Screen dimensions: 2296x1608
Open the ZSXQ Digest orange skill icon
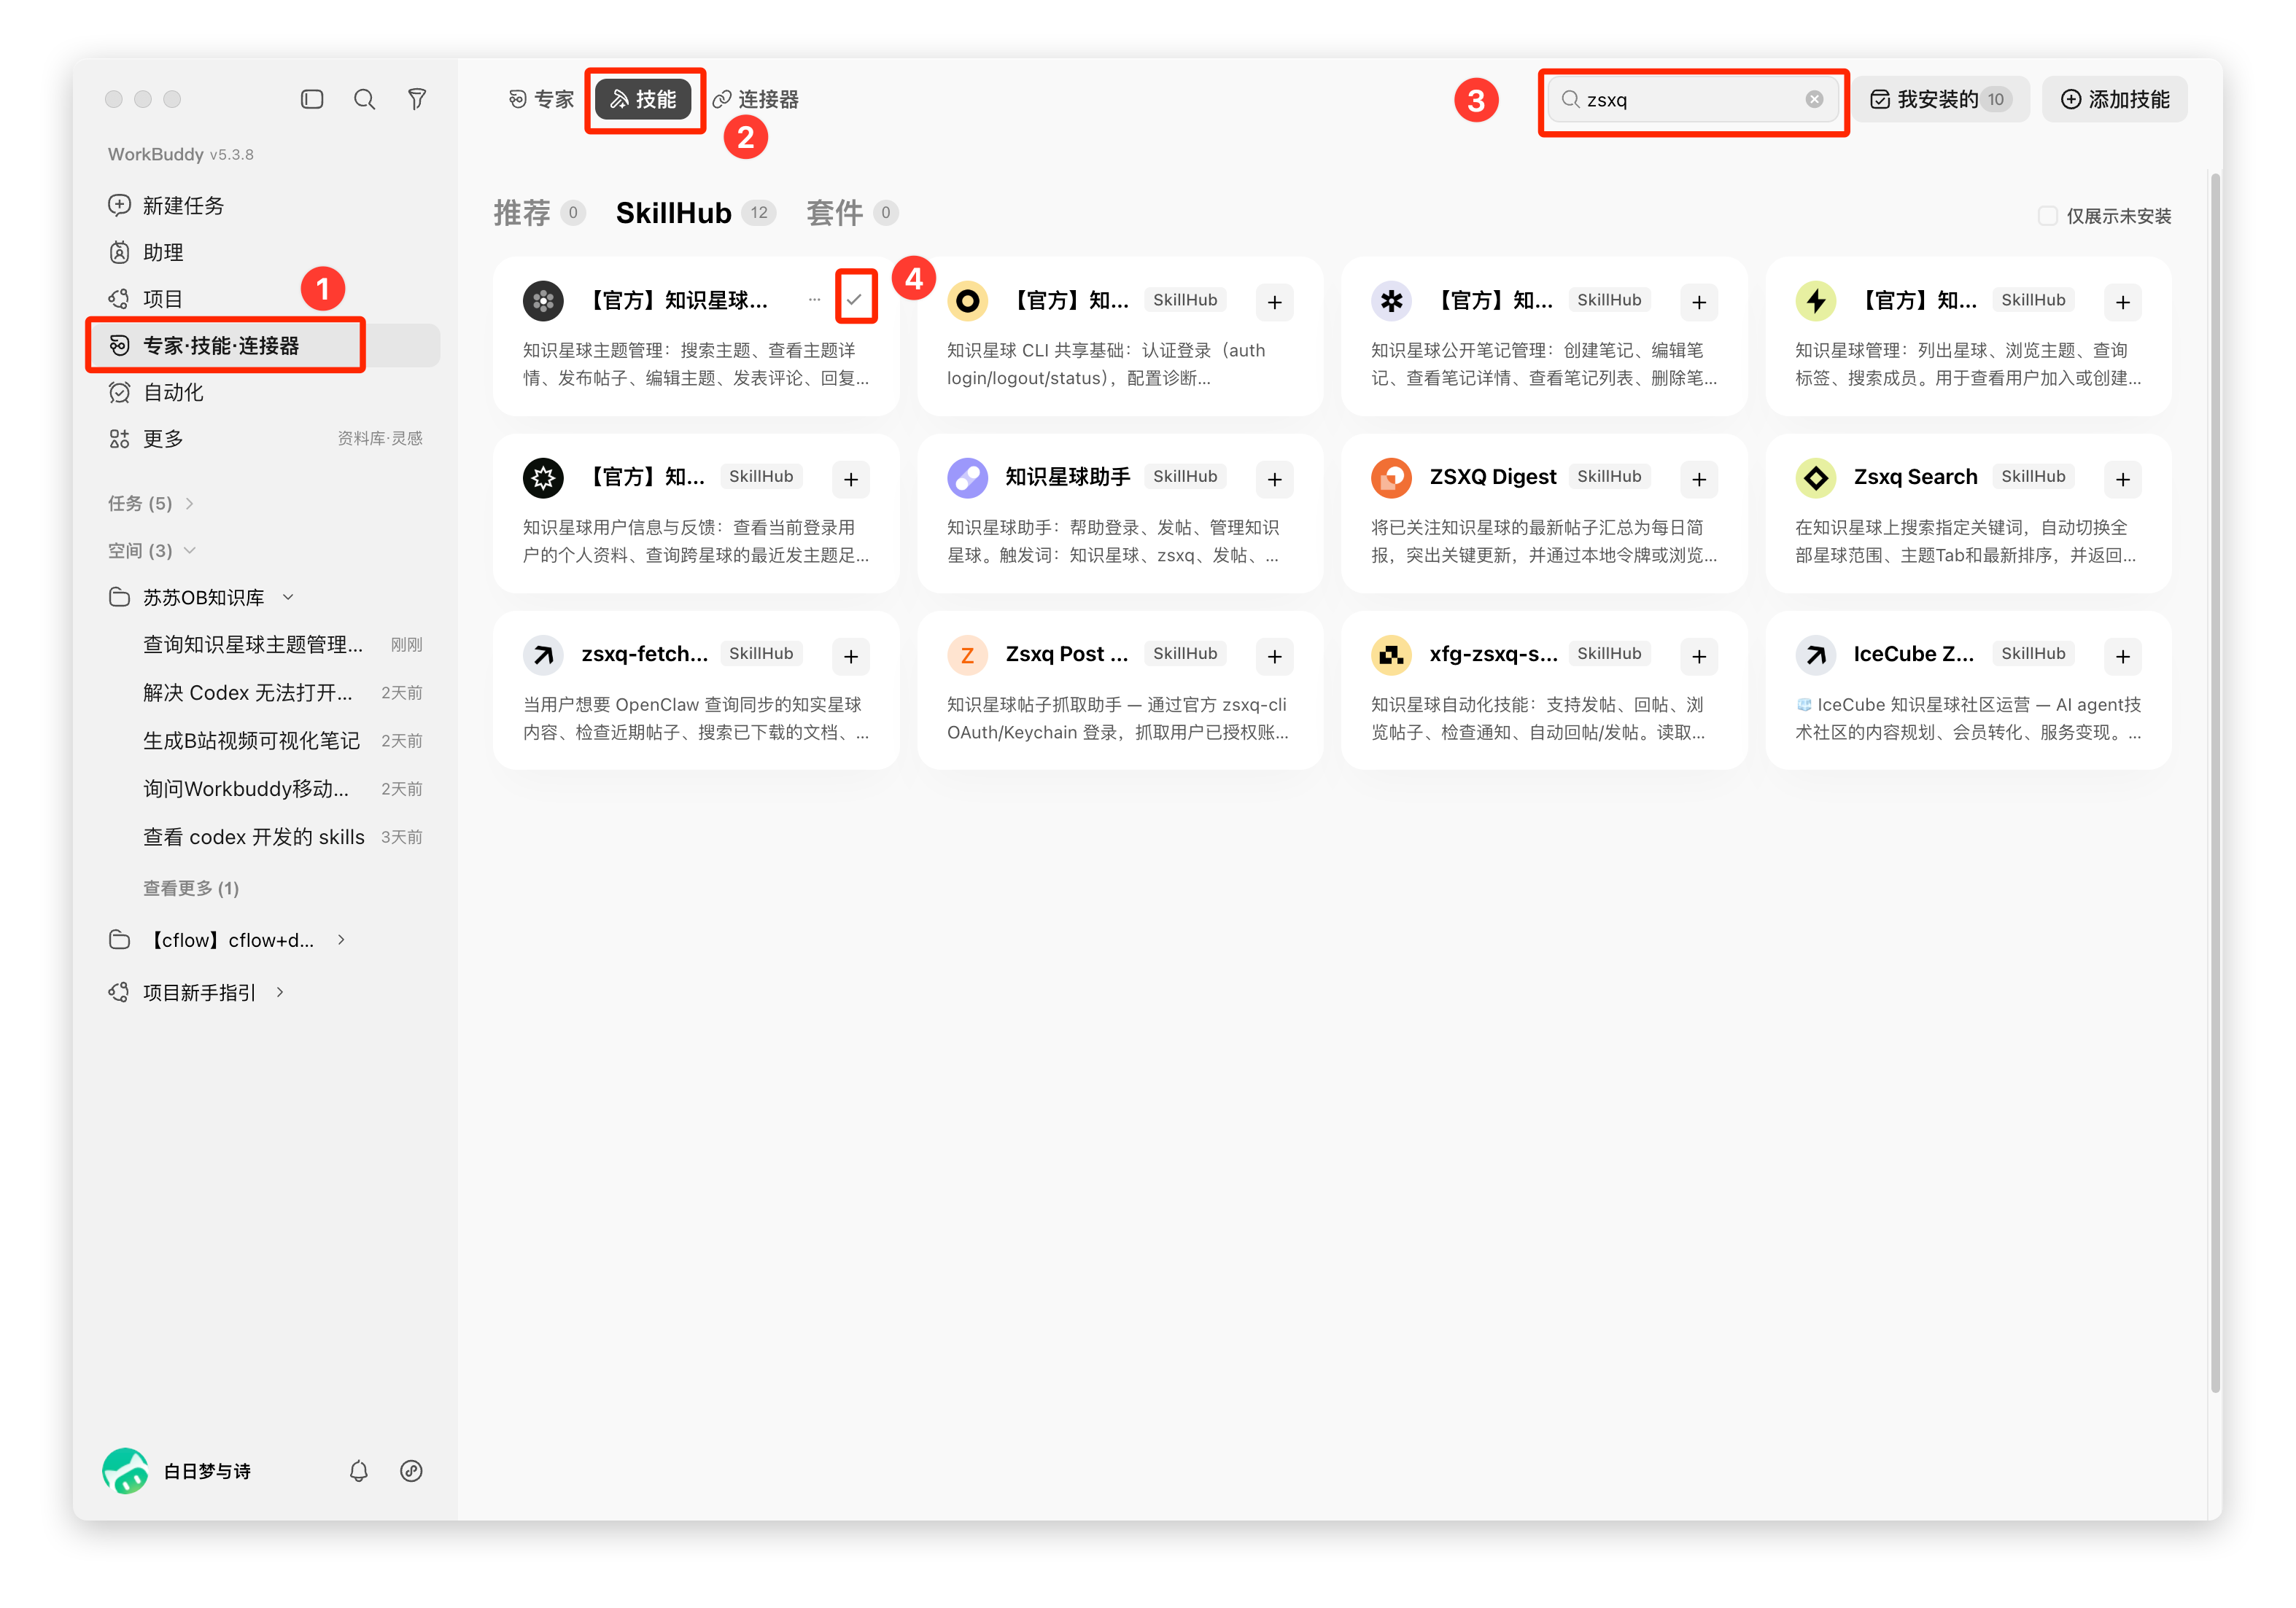1391,477
